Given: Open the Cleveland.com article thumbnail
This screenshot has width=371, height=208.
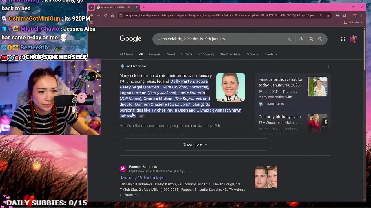Looking at the screenshot, I should [x=318, y=87].
